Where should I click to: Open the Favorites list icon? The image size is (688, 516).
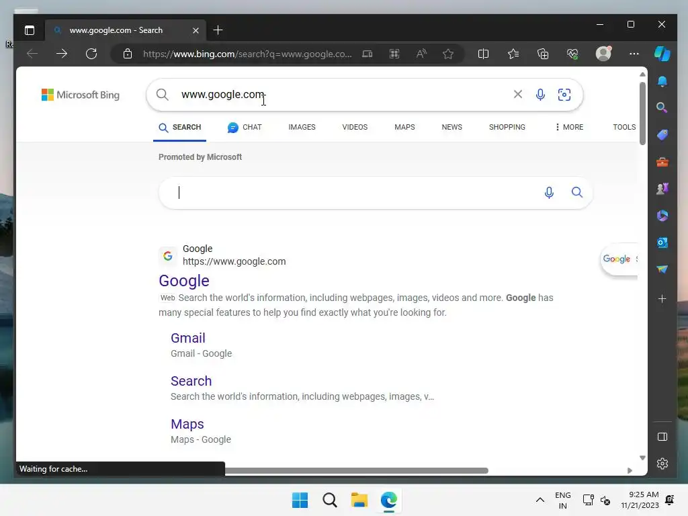pos(513,54)
